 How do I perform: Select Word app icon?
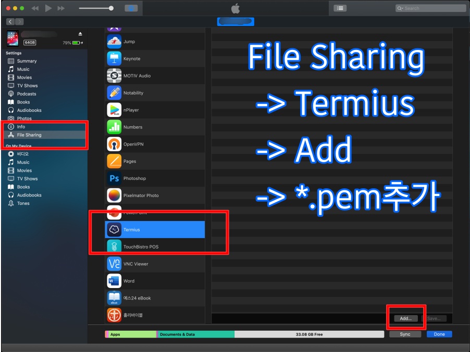click(x=114, y=281)
